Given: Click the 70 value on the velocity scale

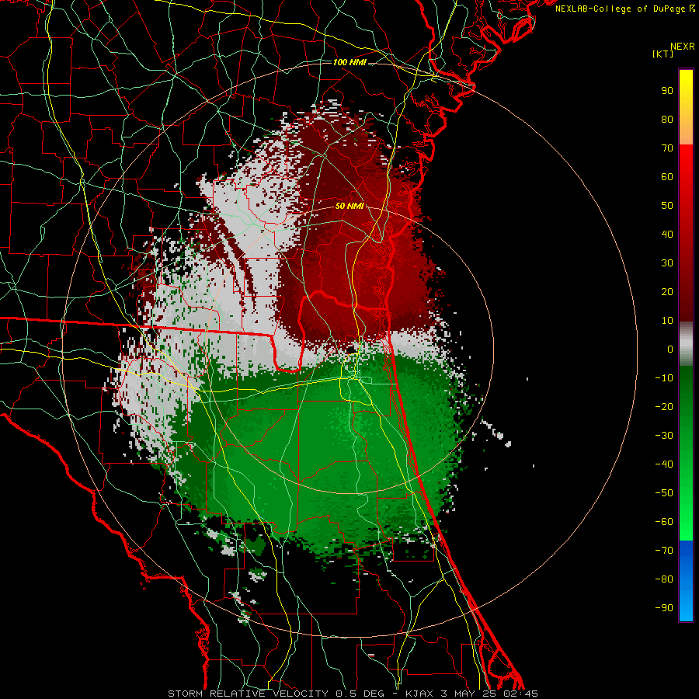Looking at the screenshot, I should coord(667,148).
